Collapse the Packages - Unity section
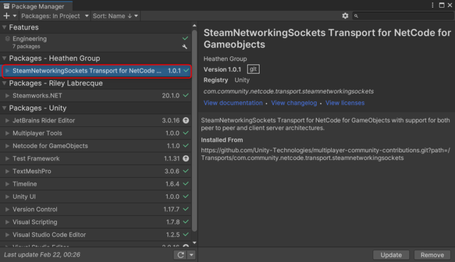 pyautogui.click(x=5, y=108)
